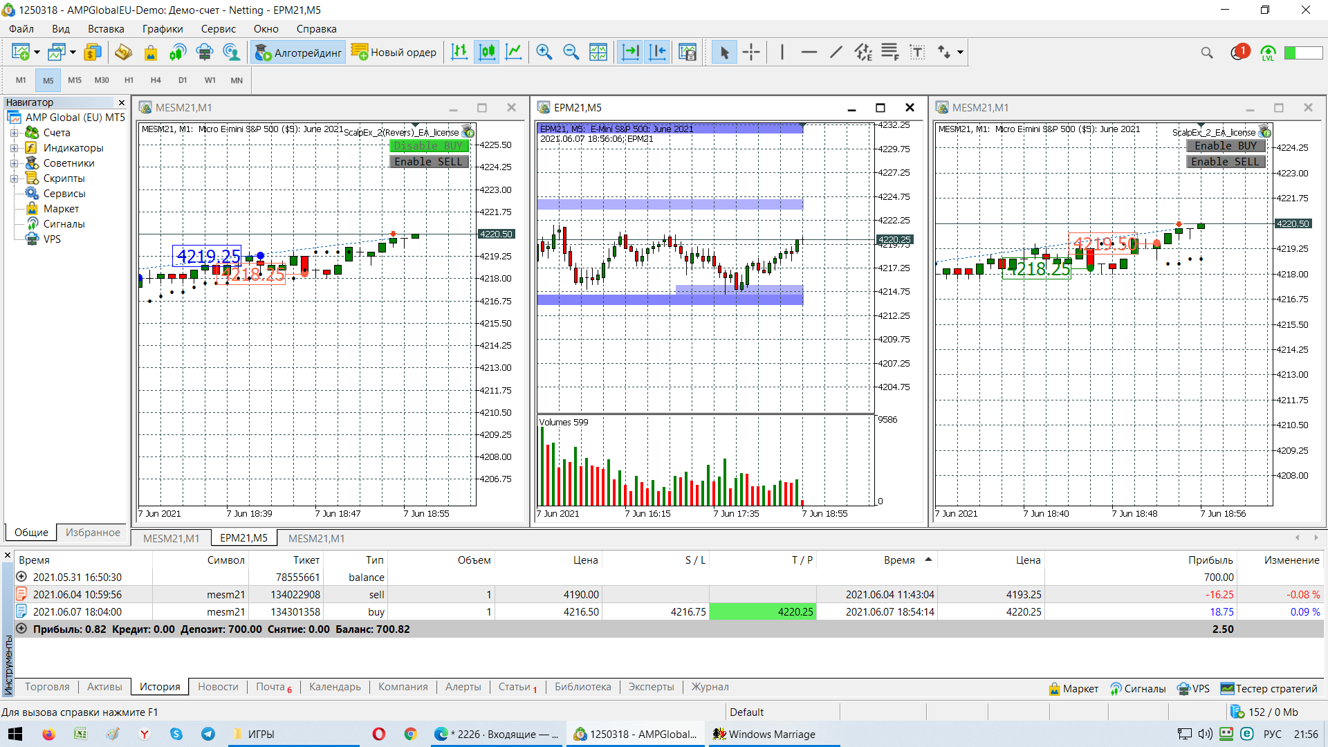Switch to Торговля tab in toolbox

coord(47,687)
